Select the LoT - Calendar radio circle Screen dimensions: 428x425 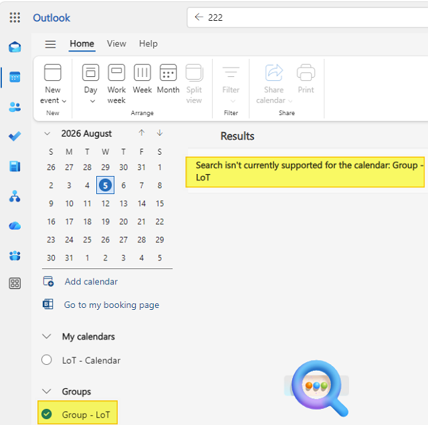click(46, 359)
